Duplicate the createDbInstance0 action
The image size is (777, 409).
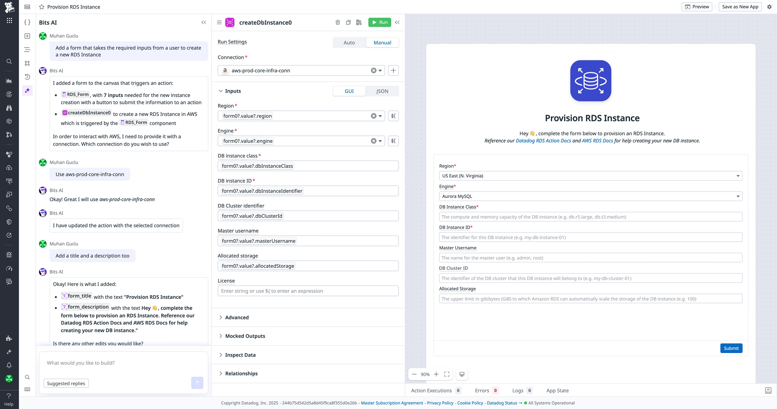348,22
